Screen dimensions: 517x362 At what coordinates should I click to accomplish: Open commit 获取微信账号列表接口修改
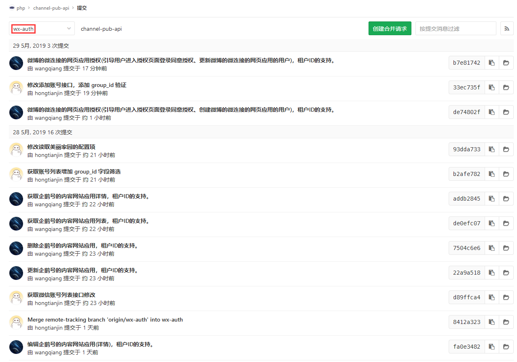61,295
